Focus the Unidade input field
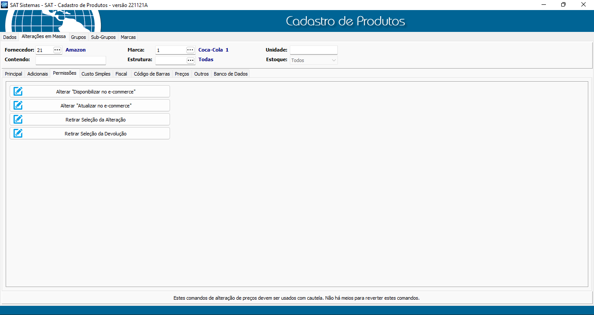The width and height of the screenshot is (594, 315). click(x=313, y=50)
